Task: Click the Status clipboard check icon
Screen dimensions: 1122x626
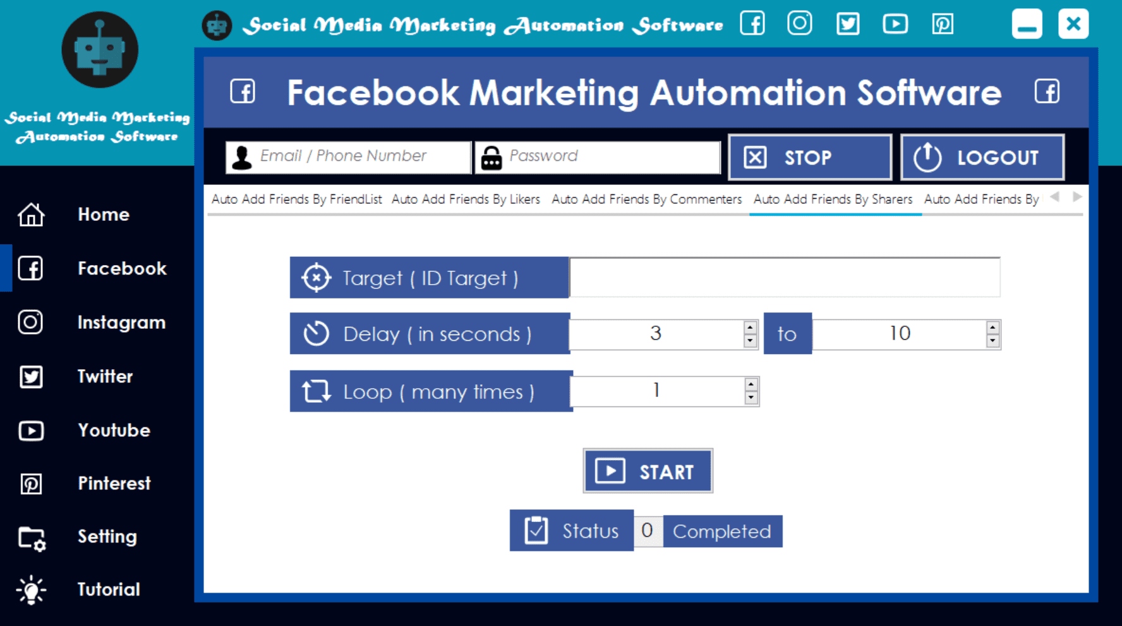Action: 536,531
